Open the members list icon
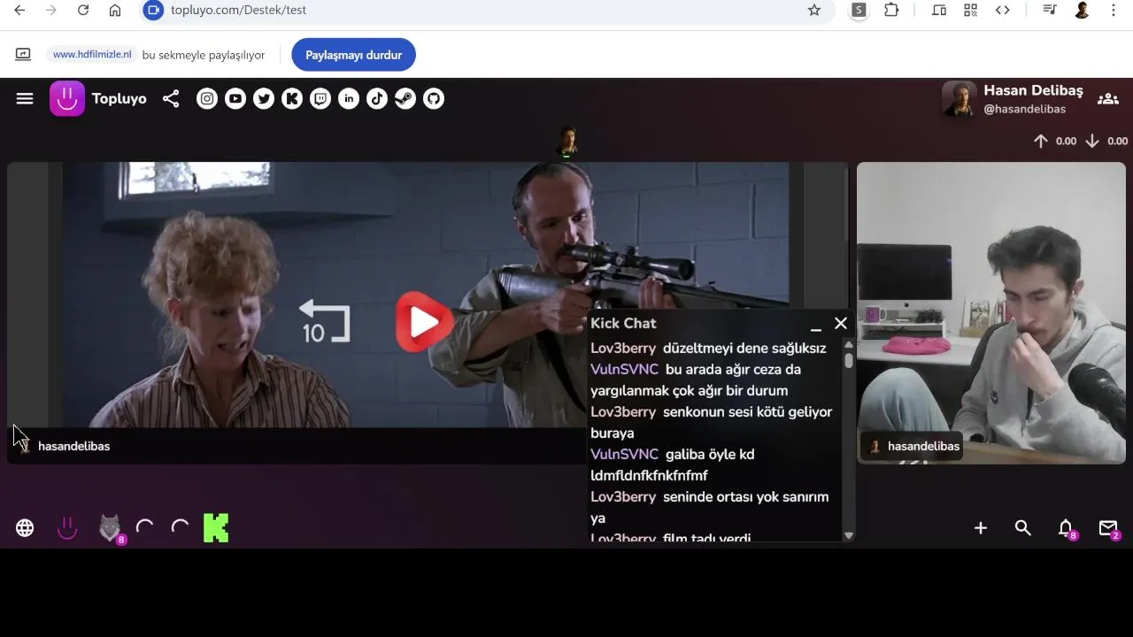 (1108, 99)
